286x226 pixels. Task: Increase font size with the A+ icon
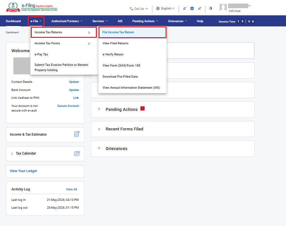point(200,8)
